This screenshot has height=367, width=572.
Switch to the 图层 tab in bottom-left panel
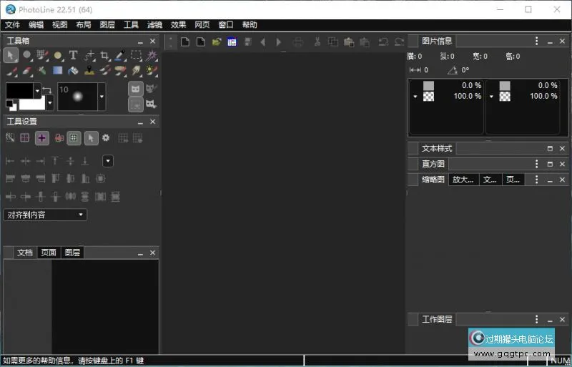pos(71,253)
